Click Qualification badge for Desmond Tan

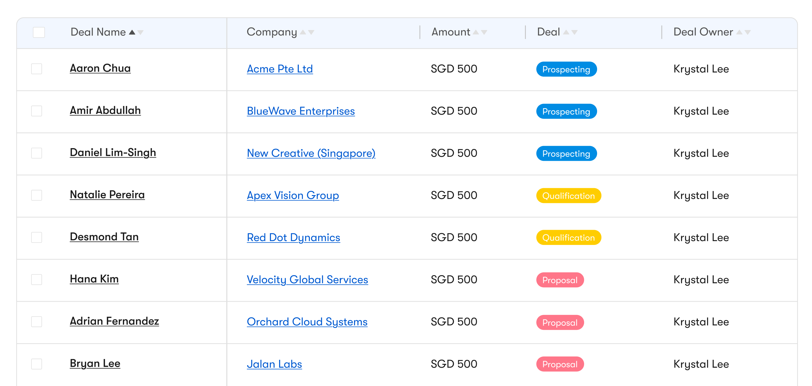[x=569, y=238]
